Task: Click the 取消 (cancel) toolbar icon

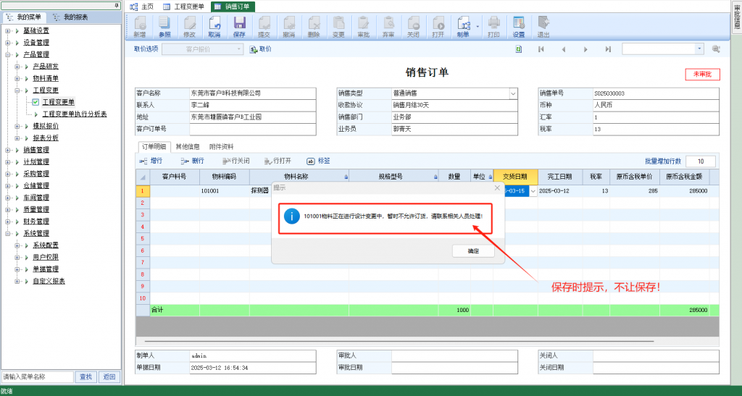Action: pyautogui.click(x=214, y=27)
